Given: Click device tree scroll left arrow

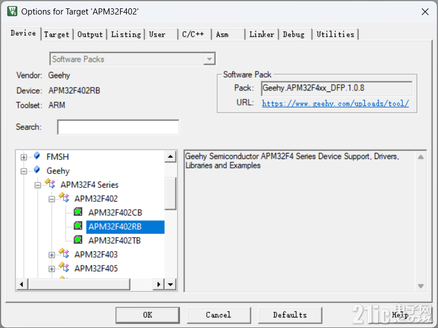Looking at the screenshot, I should point(22,284).
